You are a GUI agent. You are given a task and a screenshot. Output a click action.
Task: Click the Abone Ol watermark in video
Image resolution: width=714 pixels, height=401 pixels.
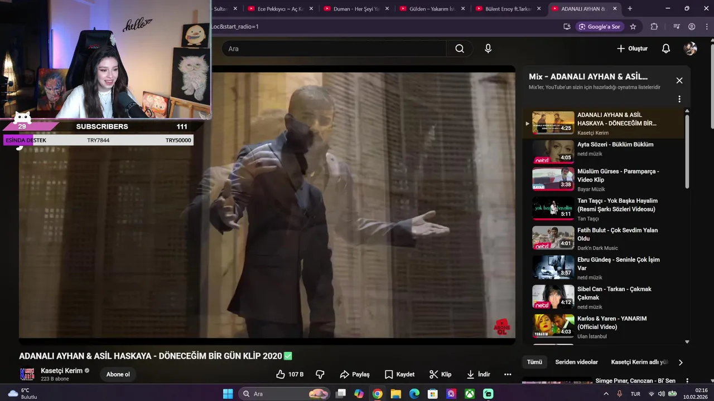point(502,326)
